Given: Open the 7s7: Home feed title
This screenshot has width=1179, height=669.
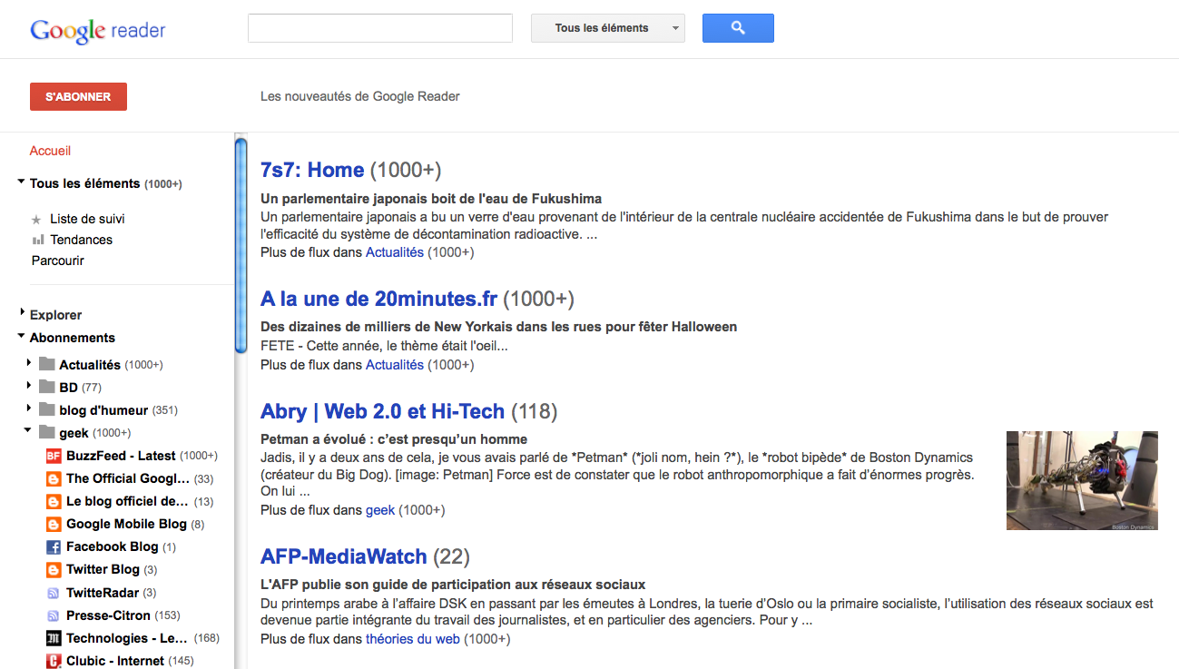Looking at the screenshot, I should [312, 170].
